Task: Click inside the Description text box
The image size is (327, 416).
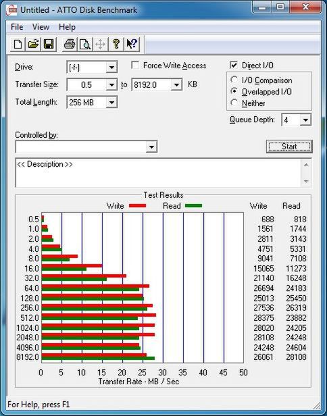Action: pyautogui.click(x=158, y=173)
